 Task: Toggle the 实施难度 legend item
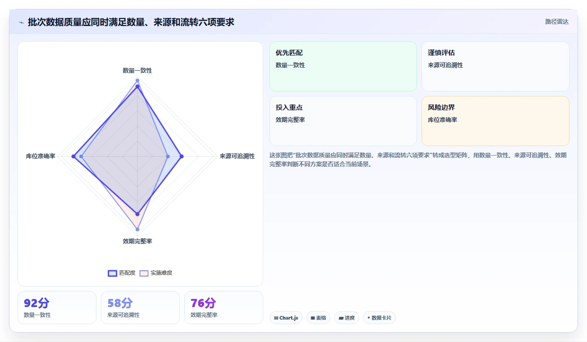(156, 273)
